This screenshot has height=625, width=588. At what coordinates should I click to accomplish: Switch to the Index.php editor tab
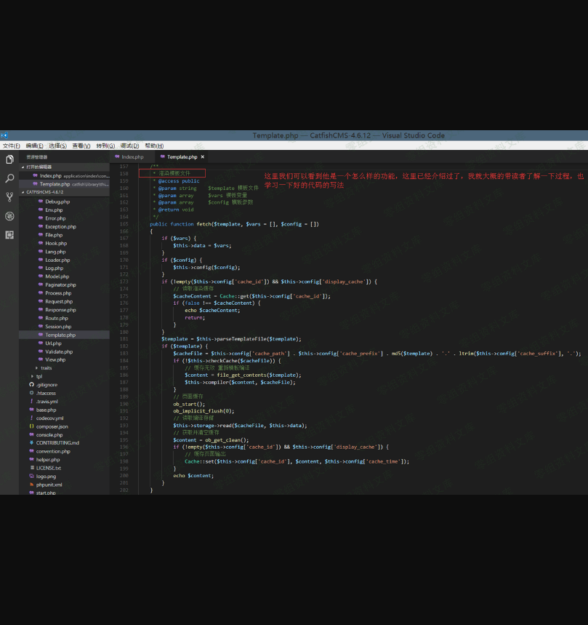tap(132, 156)
